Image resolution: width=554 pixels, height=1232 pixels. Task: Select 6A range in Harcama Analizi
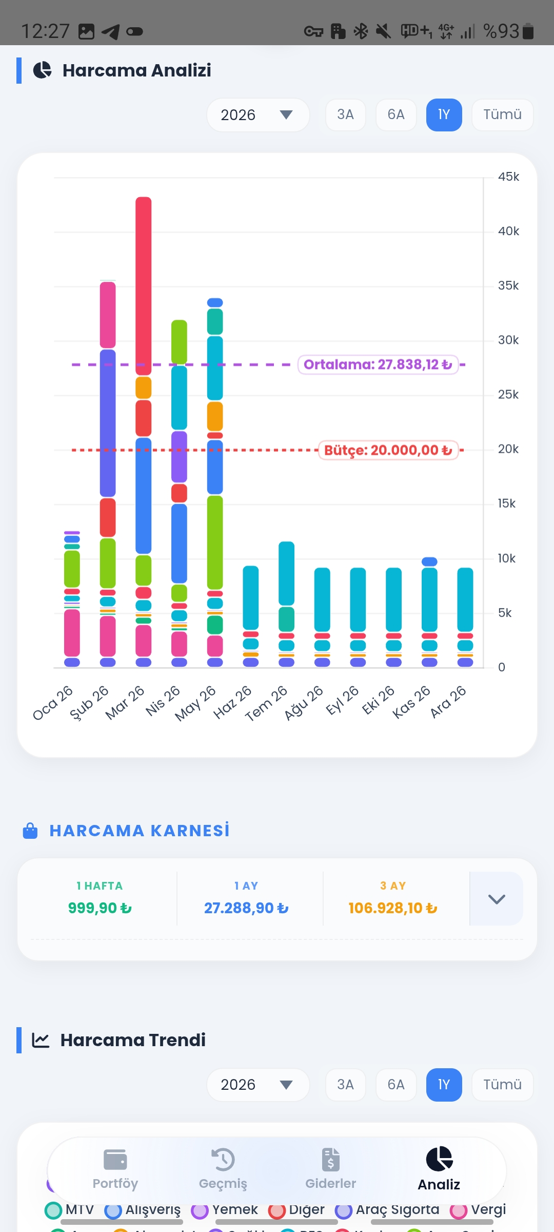[396, 115]
